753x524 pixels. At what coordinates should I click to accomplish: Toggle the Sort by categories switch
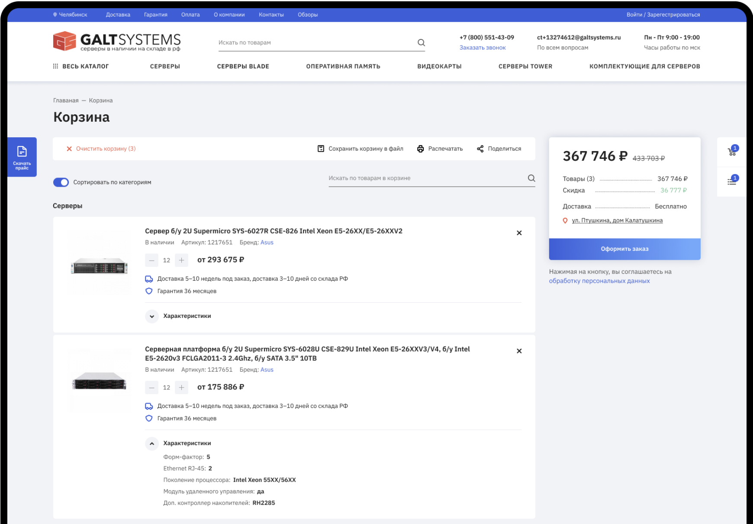pyautogui.click(x=61, y=182)
